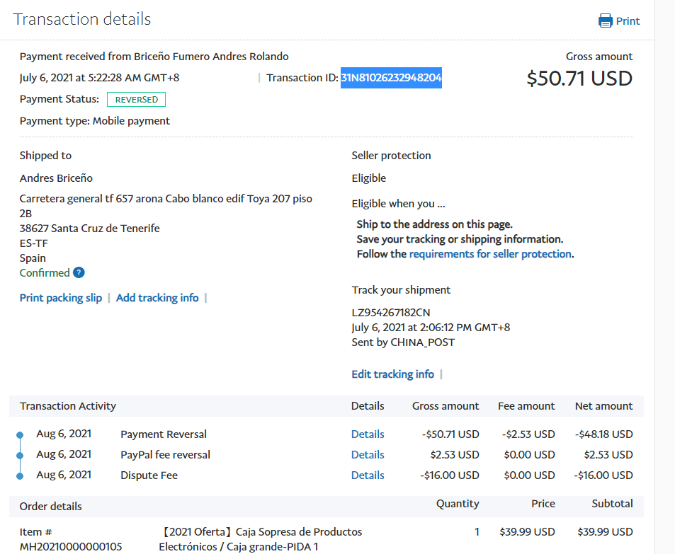Select the PayPal fee reversal timeline dot
675x554 pixels.
click(x=20, y=455)
